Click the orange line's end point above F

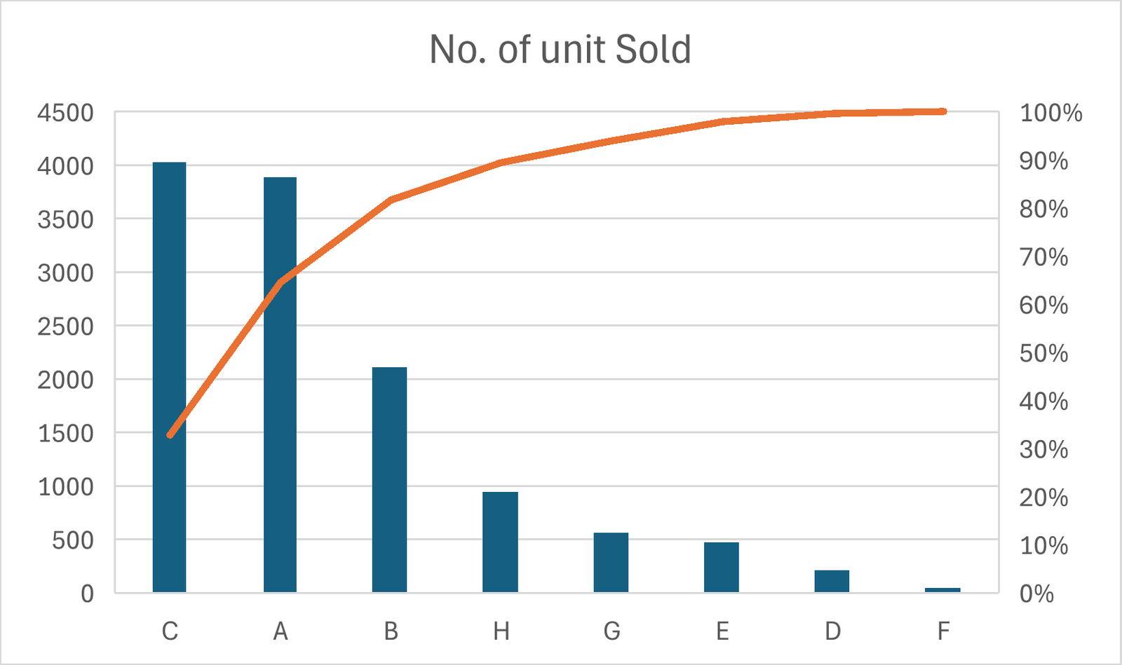coord(943,111)
